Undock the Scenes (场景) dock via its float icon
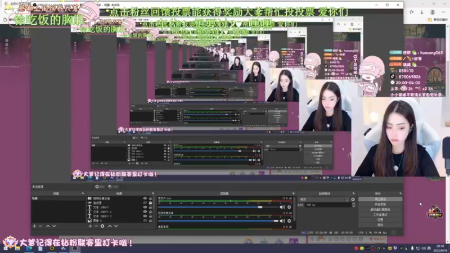Screen dimensions: 450x253 pyautogui.click(x=83, y=193)
